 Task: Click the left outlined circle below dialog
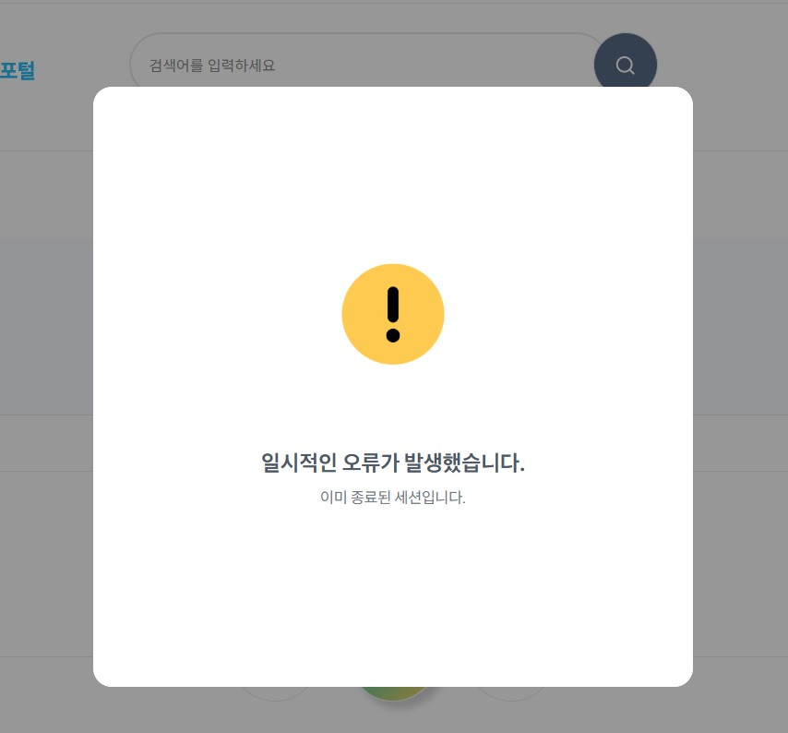275,694
